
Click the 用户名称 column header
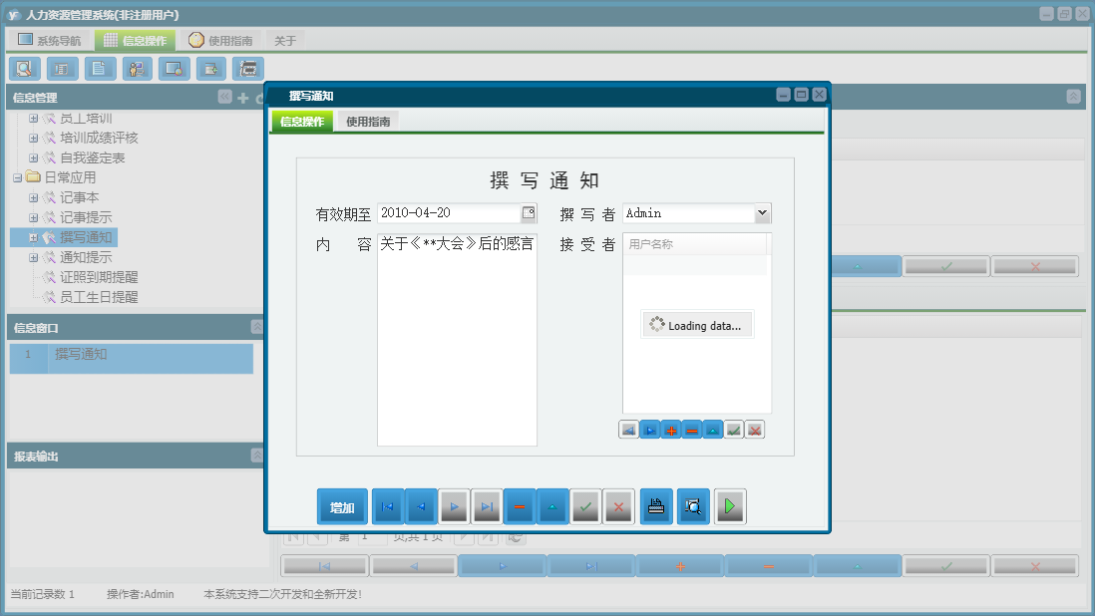(695, 244)
